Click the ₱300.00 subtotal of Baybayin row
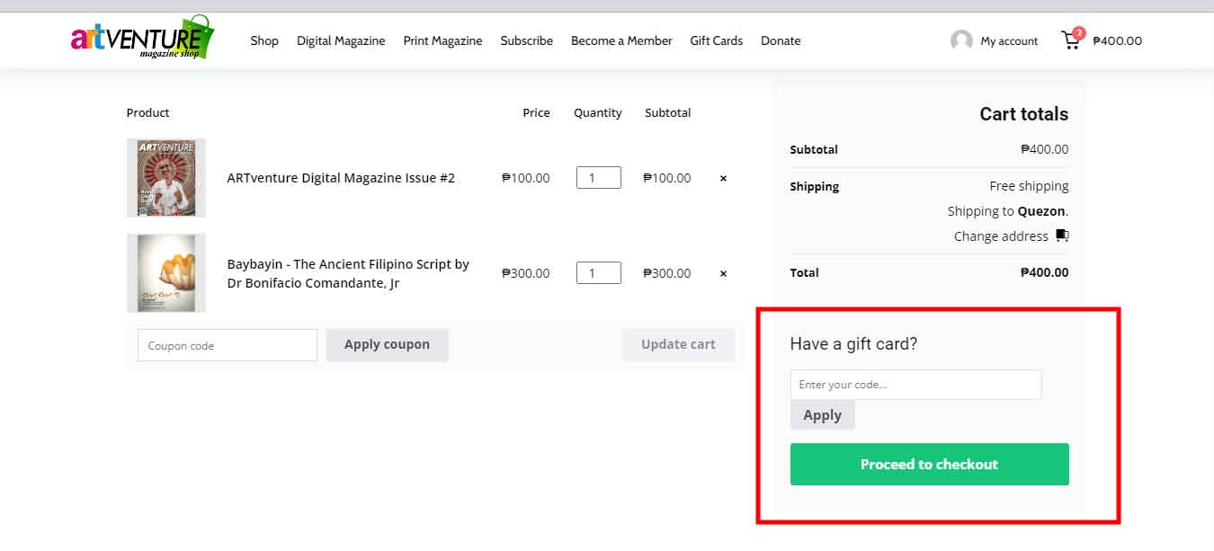 click(667, 273)
